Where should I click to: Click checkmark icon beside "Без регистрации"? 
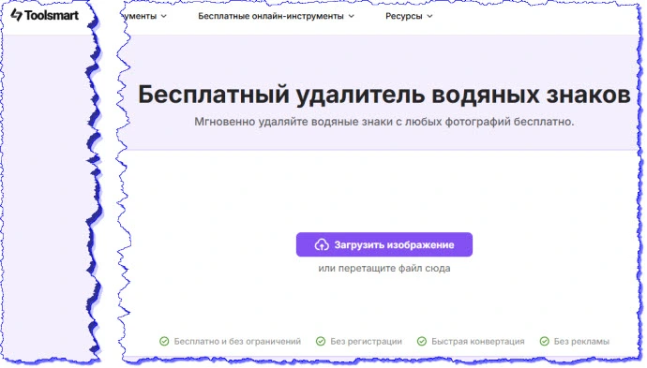(321, 341)
